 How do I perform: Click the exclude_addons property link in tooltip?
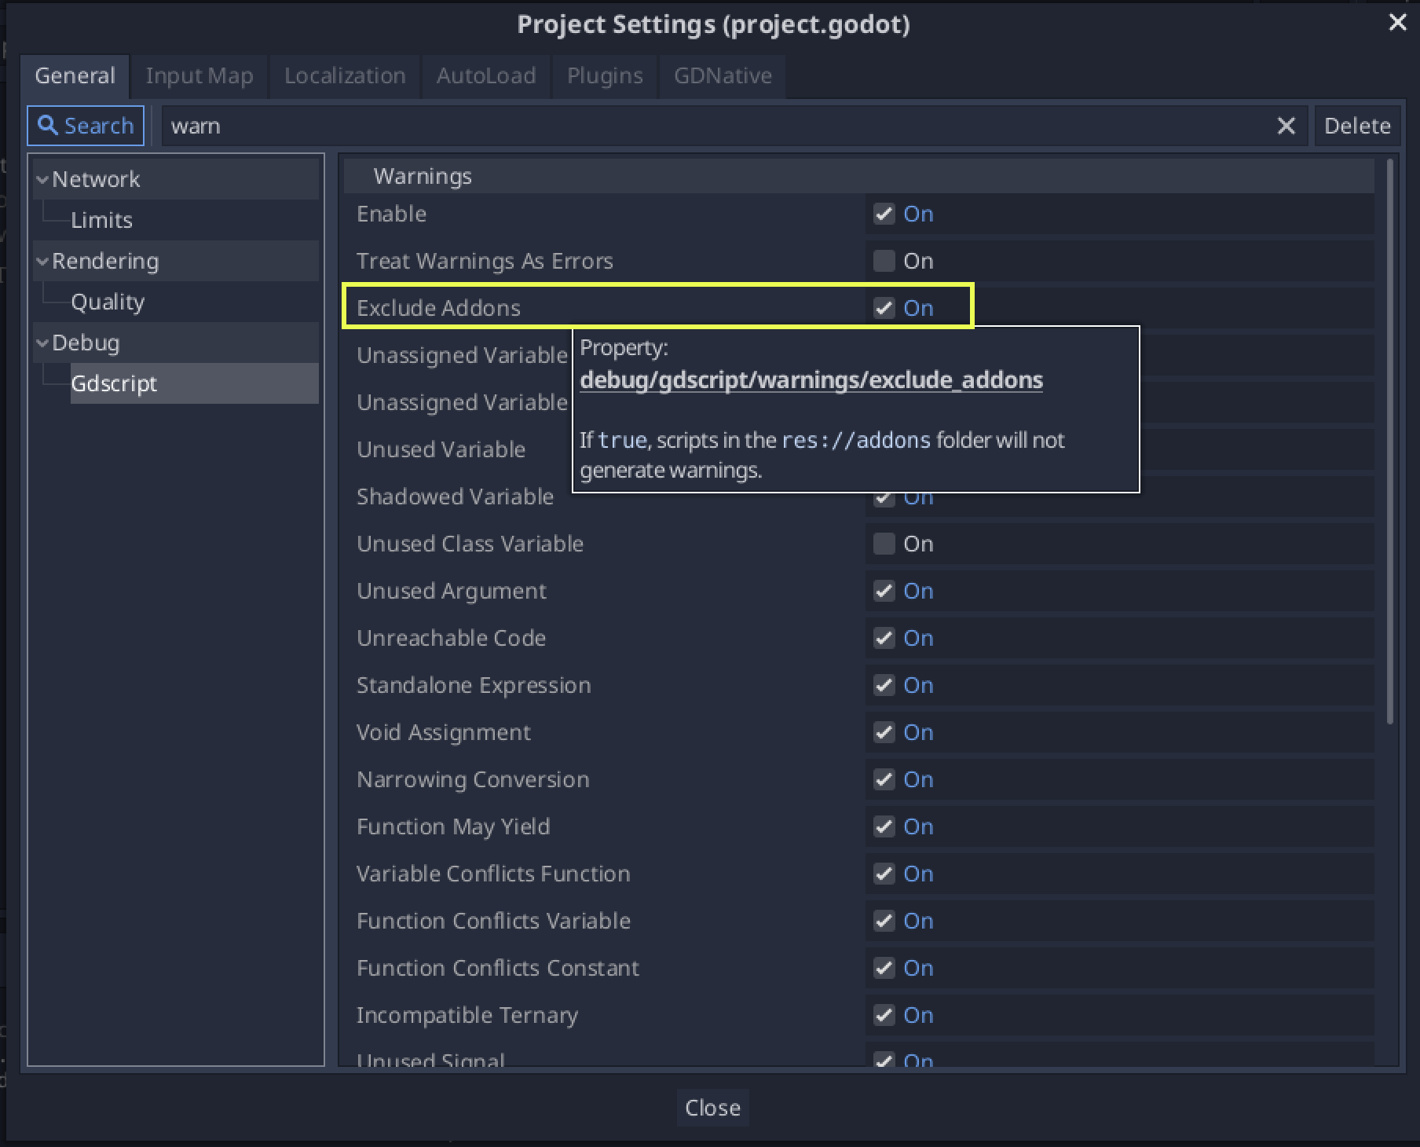811,380
